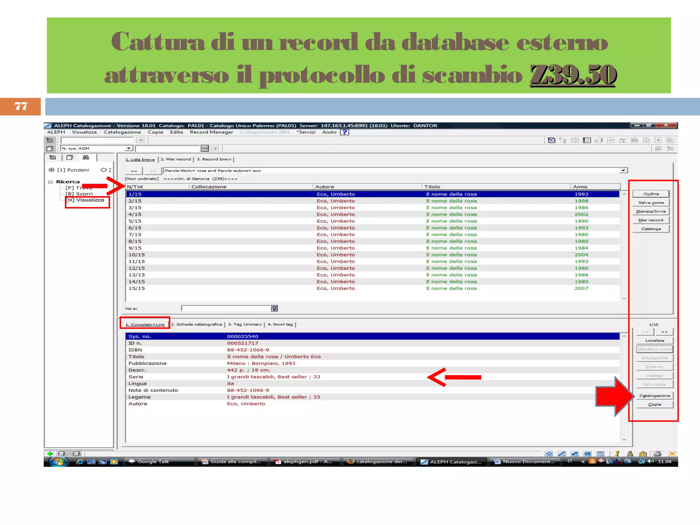Click the green diamond icon at bottom left
The width and height of the screenshot is (700, 525).
tap(50, 454)
